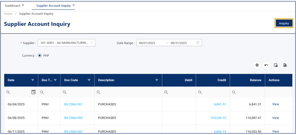Close the Supplier Account Inquiry tab

(x=74, y=5)
